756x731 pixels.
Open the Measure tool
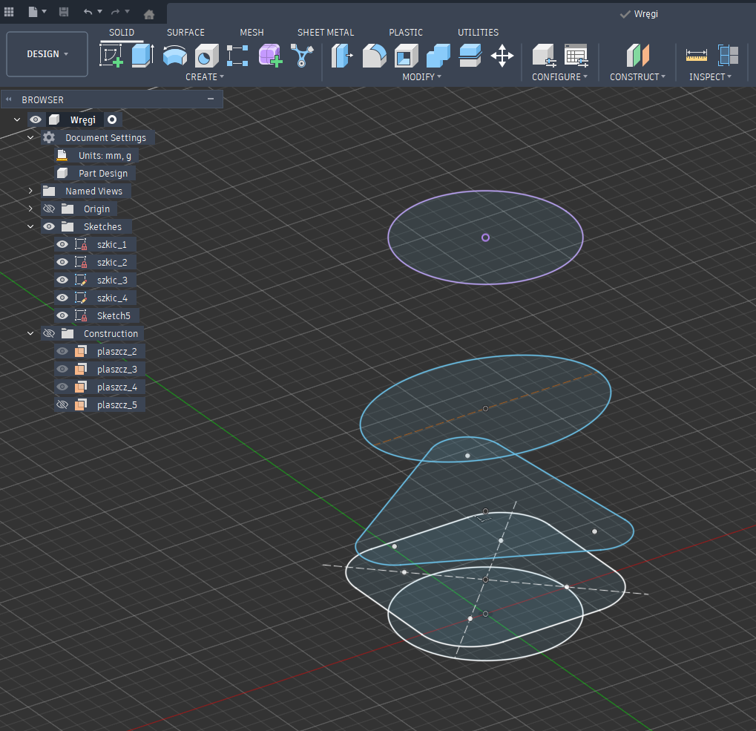[696, 56]
